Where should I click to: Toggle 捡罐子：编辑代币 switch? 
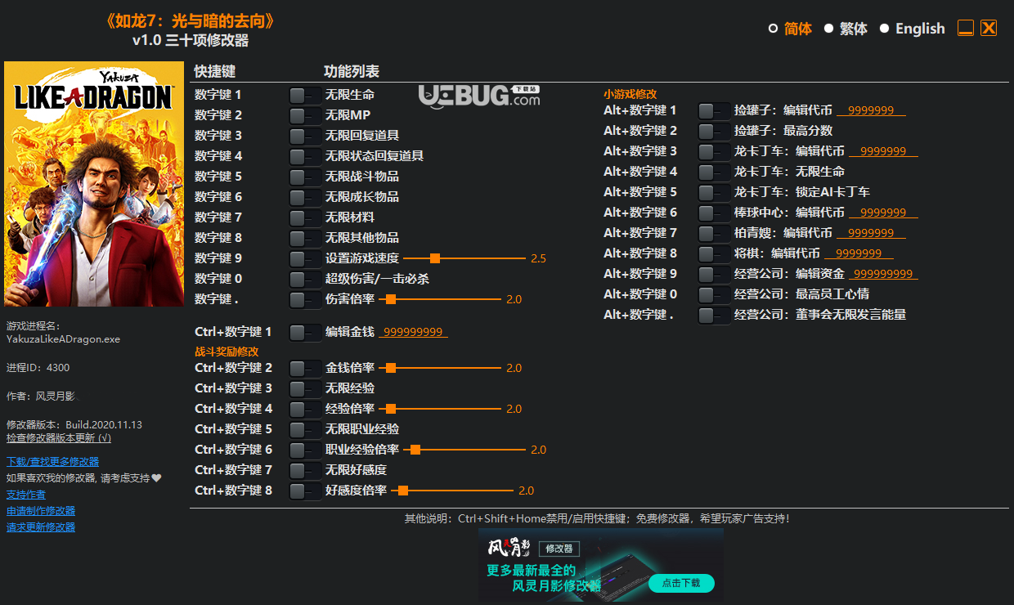pos(714,110)
